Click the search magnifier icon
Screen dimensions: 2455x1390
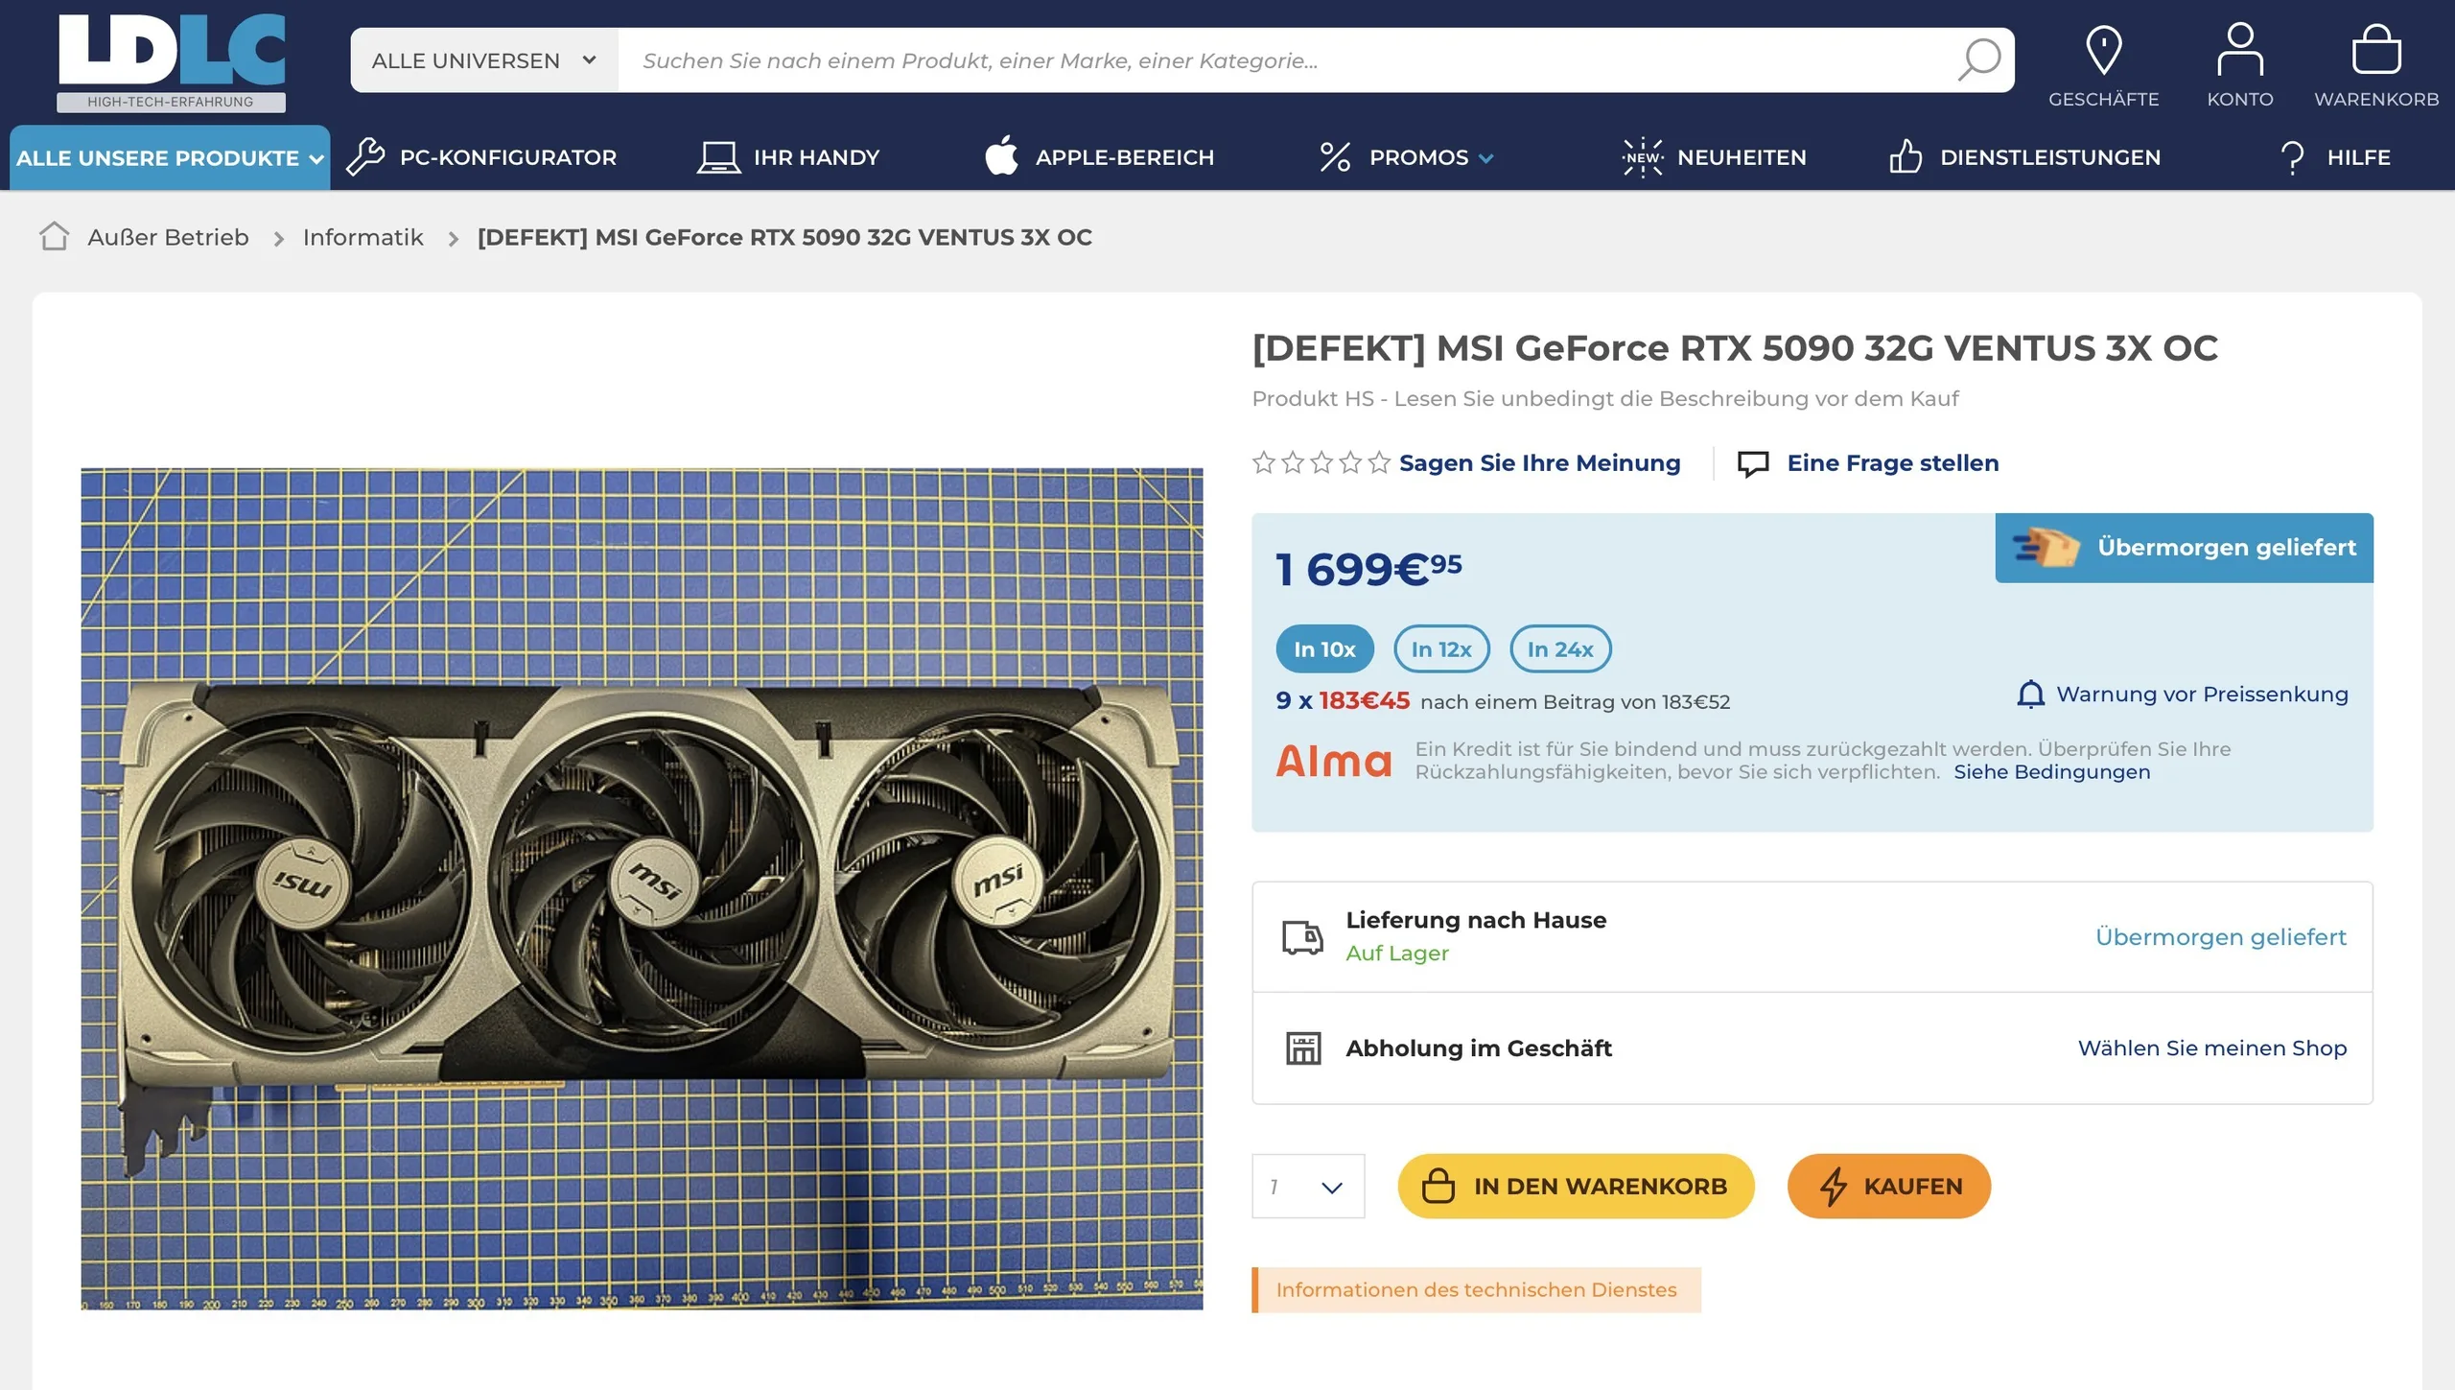click(x=1979, y=59)
